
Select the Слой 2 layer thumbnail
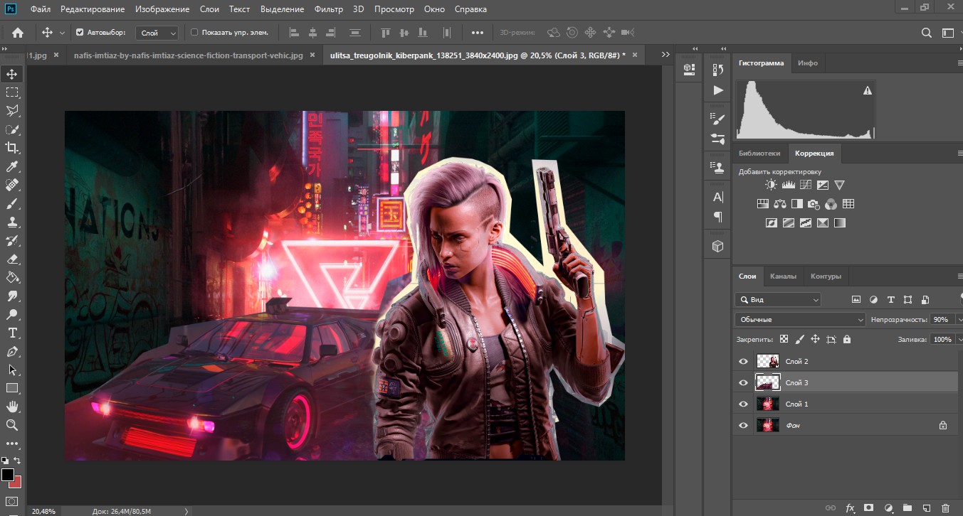pyautogui.click(x=768, y=362)
